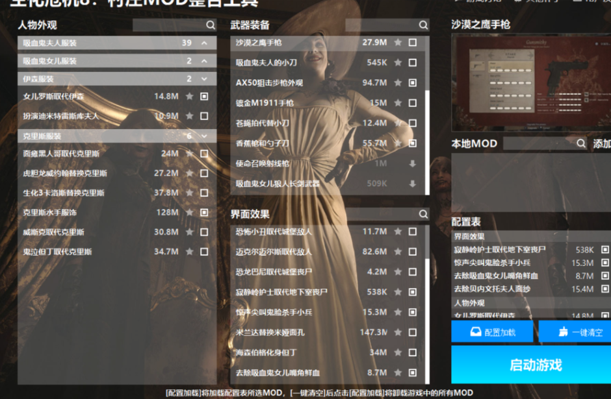
Task: Favorite star for 寂静岭护士取代地下室丧尸
Action: [398, 292]
